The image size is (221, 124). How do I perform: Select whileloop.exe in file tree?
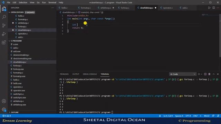(19, 105)
